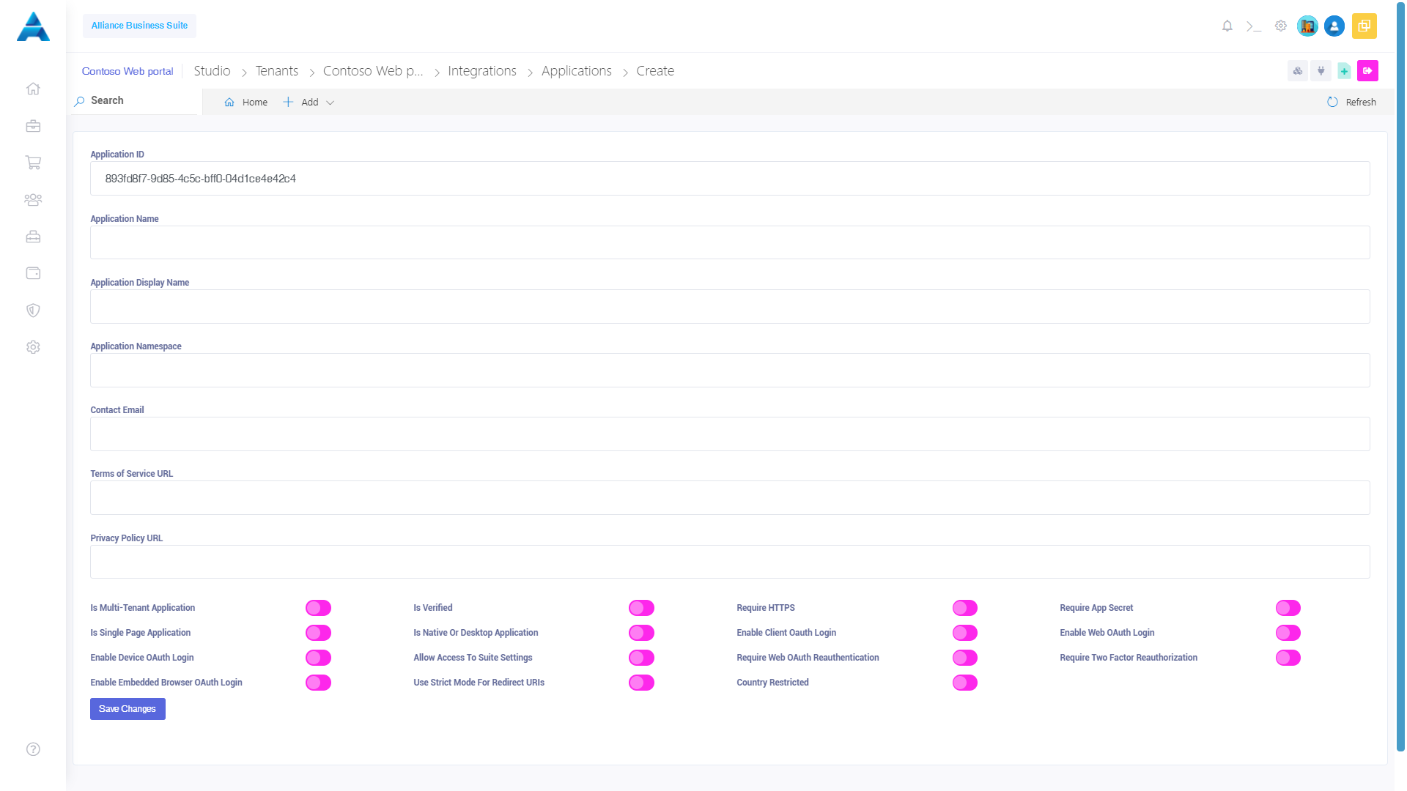This screenshot has height=791, width=1407.
Task: Toggle Country Restricted switch
Action: coord(965,683)
